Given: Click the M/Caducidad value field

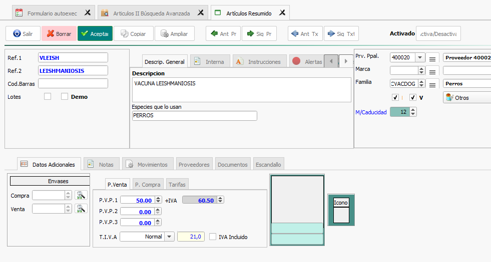Looking at the screenshot, I should click(400, 112).
